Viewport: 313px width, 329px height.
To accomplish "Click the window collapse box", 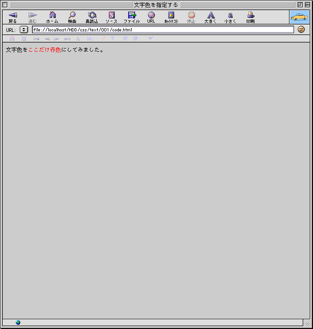I will pos(307,5).
